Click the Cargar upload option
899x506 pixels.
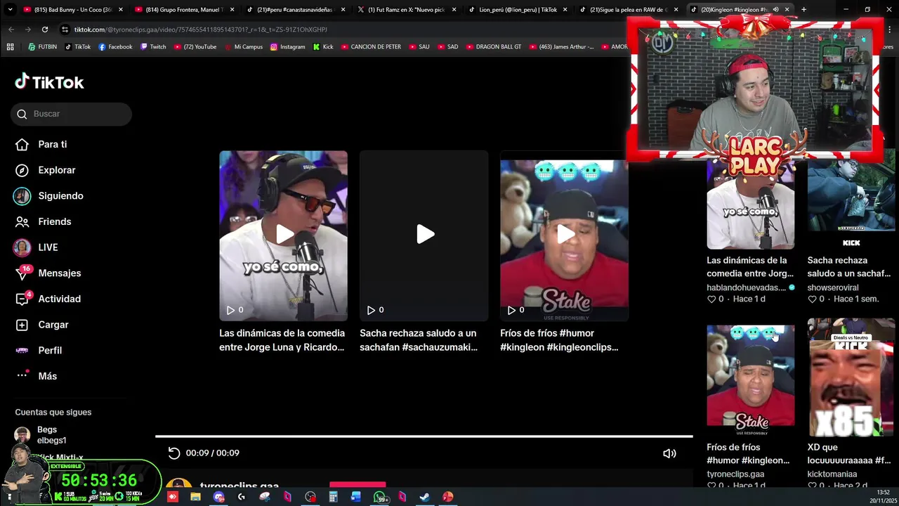(42, 325)
